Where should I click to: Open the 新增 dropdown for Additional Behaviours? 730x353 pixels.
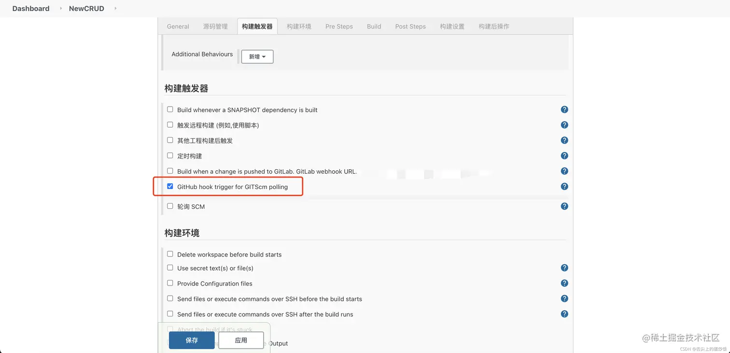[257, 56]
